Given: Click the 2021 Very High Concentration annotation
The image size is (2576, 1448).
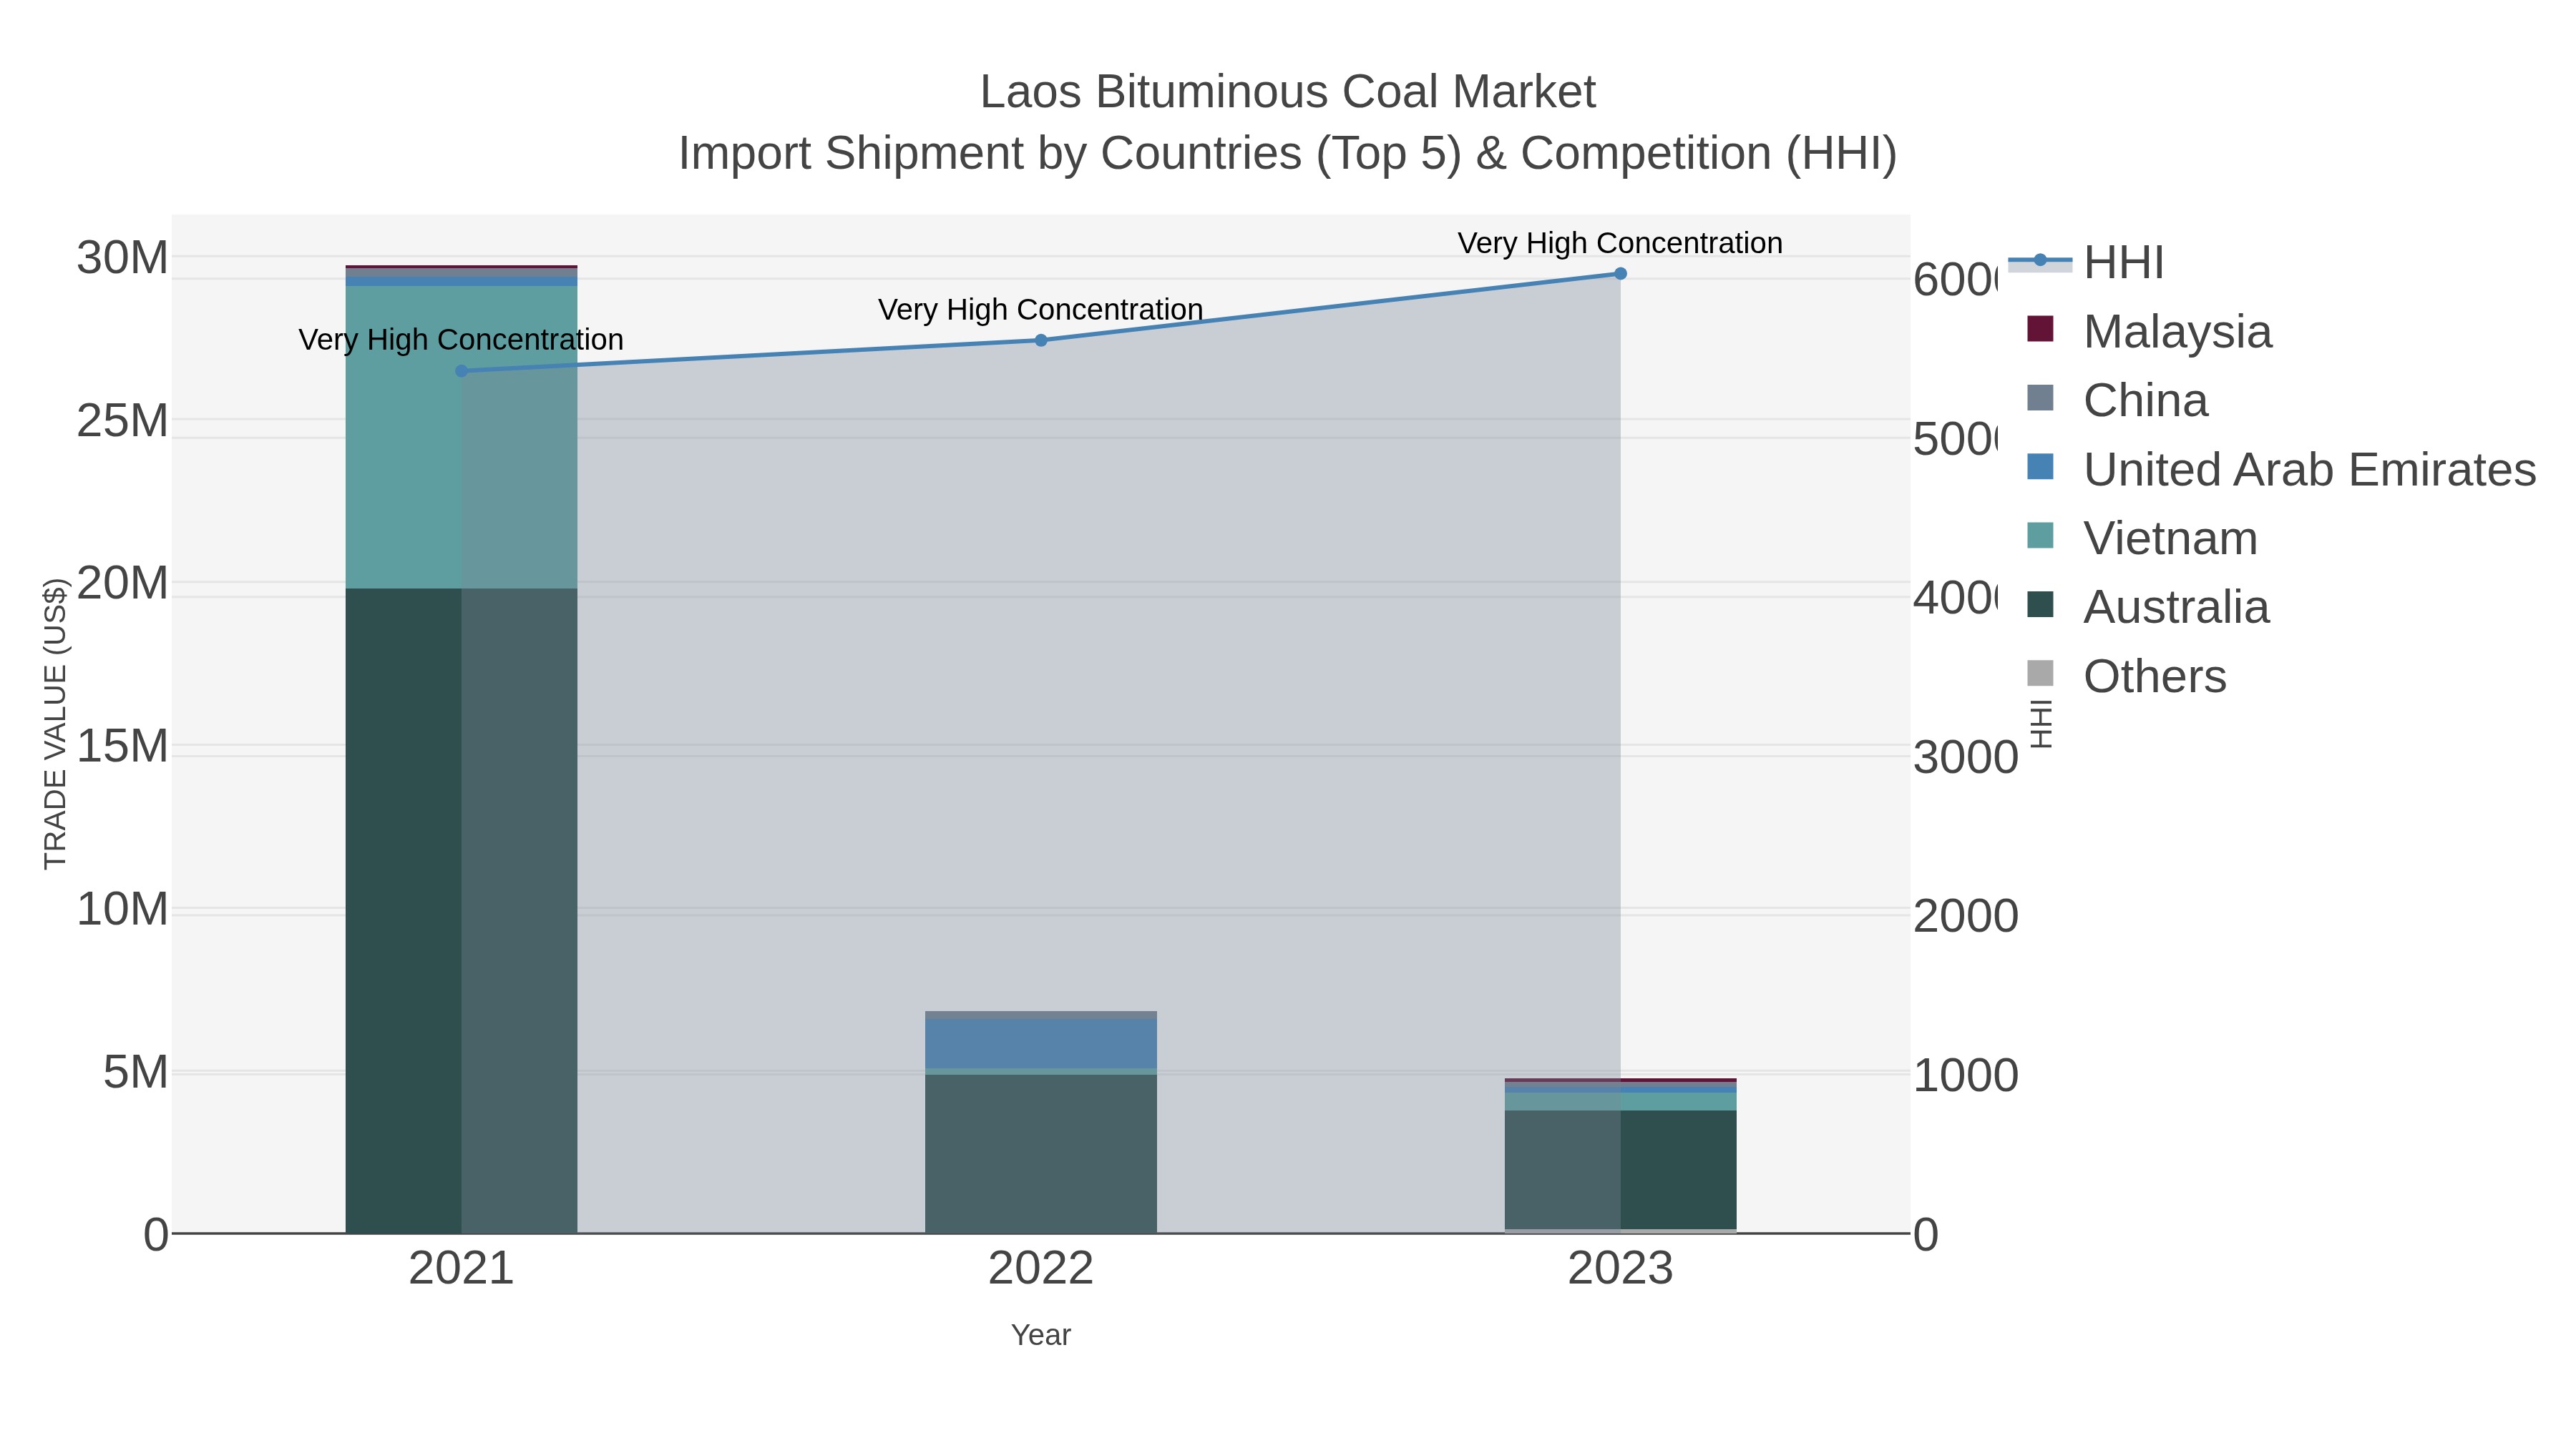Looking at the screenshot, I should coord(461,340).
